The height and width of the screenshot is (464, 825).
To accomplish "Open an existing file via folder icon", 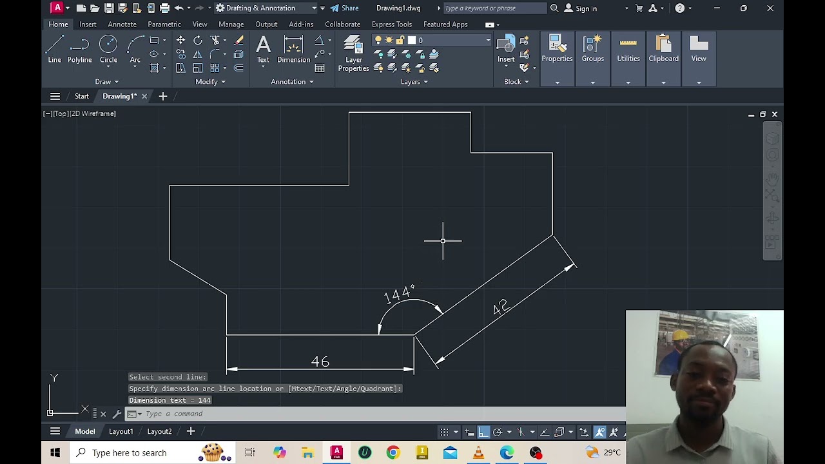I will pyautogui.click(x=95, y=8).
